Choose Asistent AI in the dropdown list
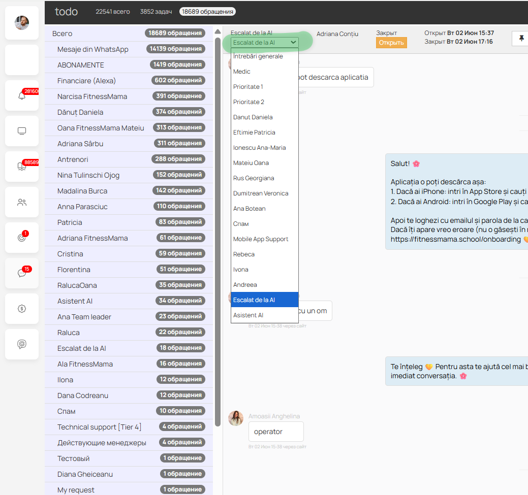The height and width of the screenshot is (495, 528). coord(265,315)
